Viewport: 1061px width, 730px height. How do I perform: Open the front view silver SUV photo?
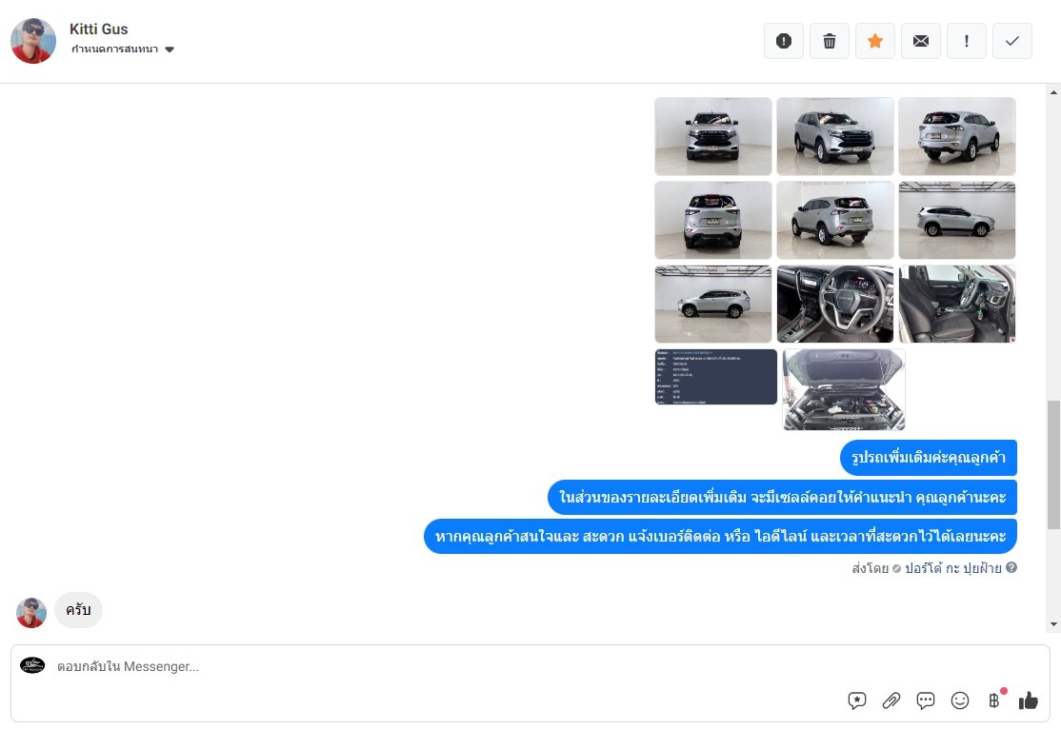point(713,136)
